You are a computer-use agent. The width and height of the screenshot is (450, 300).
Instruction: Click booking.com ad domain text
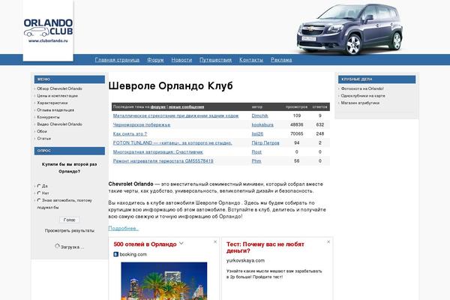[133, 254]
